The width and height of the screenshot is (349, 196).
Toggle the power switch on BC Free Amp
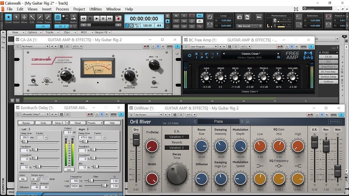tap(190, 54)
